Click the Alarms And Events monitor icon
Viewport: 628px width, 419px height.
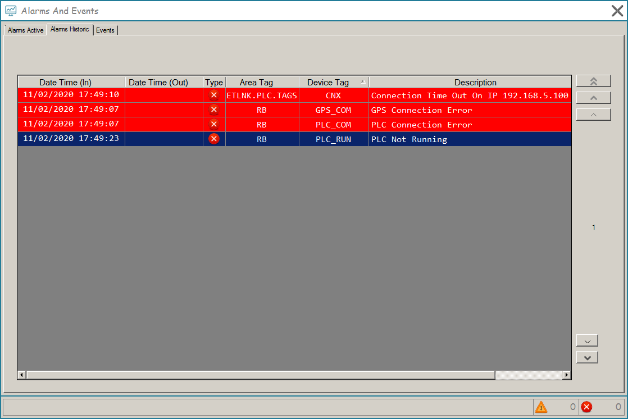pyautogui.click(x=11, y=11)
